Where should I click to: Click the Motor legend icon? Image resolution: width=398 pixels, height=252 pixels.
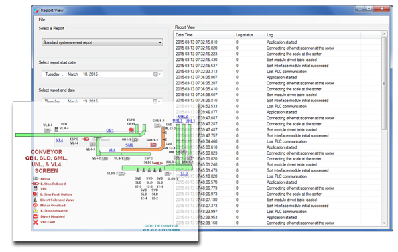point(36,178)
